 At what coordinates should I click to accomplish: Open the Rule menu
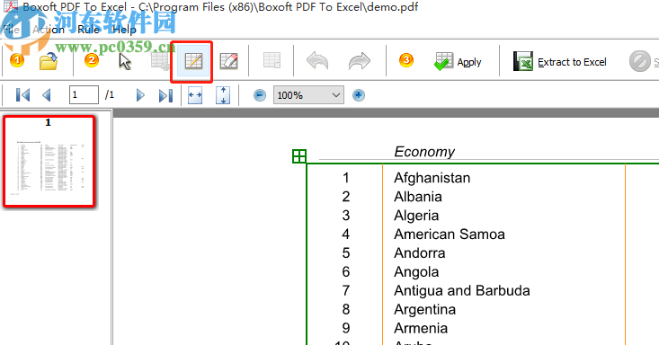89,30
